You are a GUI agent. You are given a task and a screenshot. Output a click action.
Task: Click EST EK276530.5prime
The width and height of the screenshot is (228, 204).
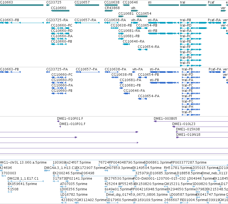pyautogui.click(x=119, y=178)
